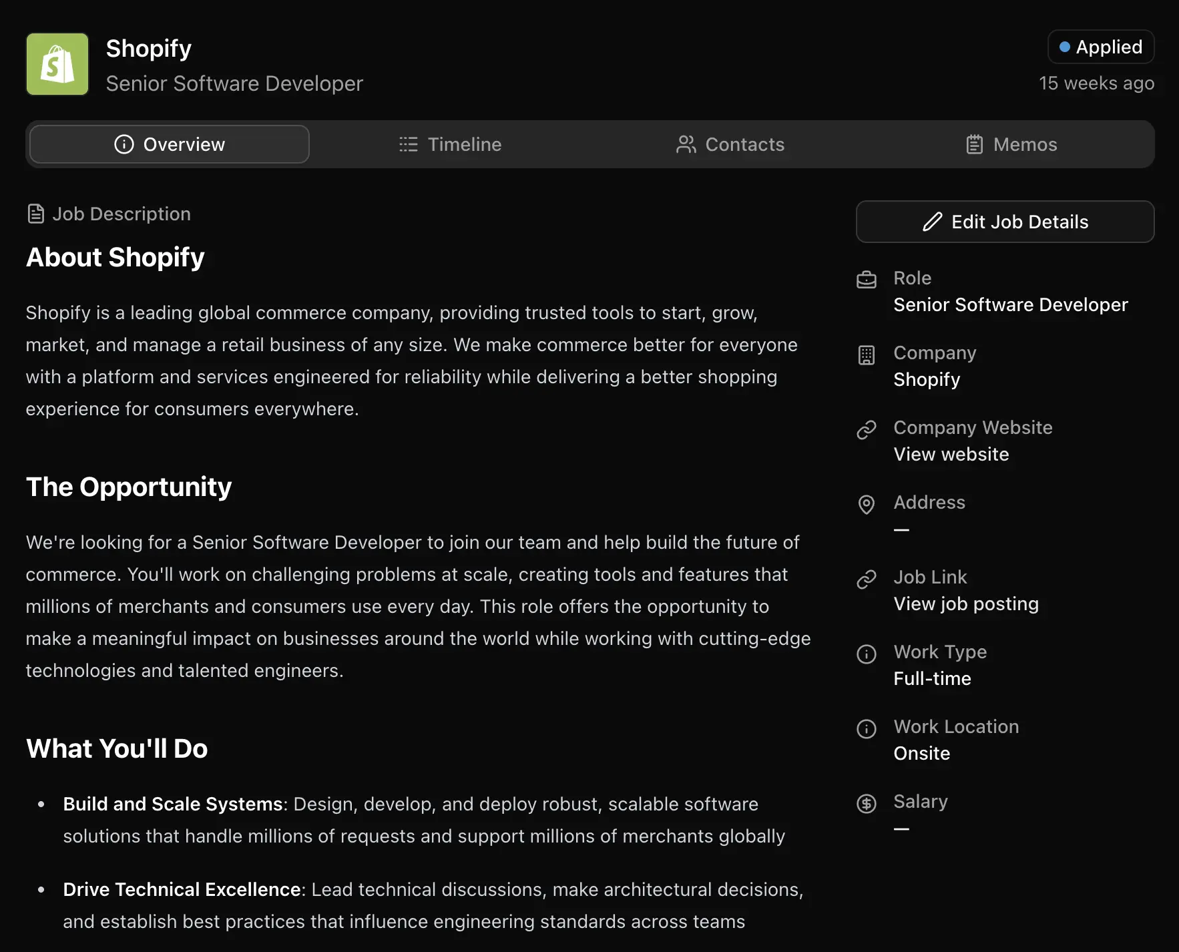Click the "Salary" field label
The height and width of the screenshot is (952, 1179).
[921, 801]
